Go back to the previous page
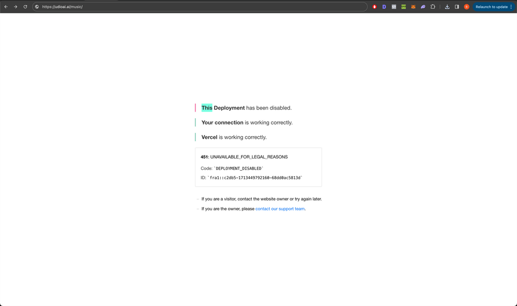The width and height of the screenshot is (517, 306). pos(6,7)
